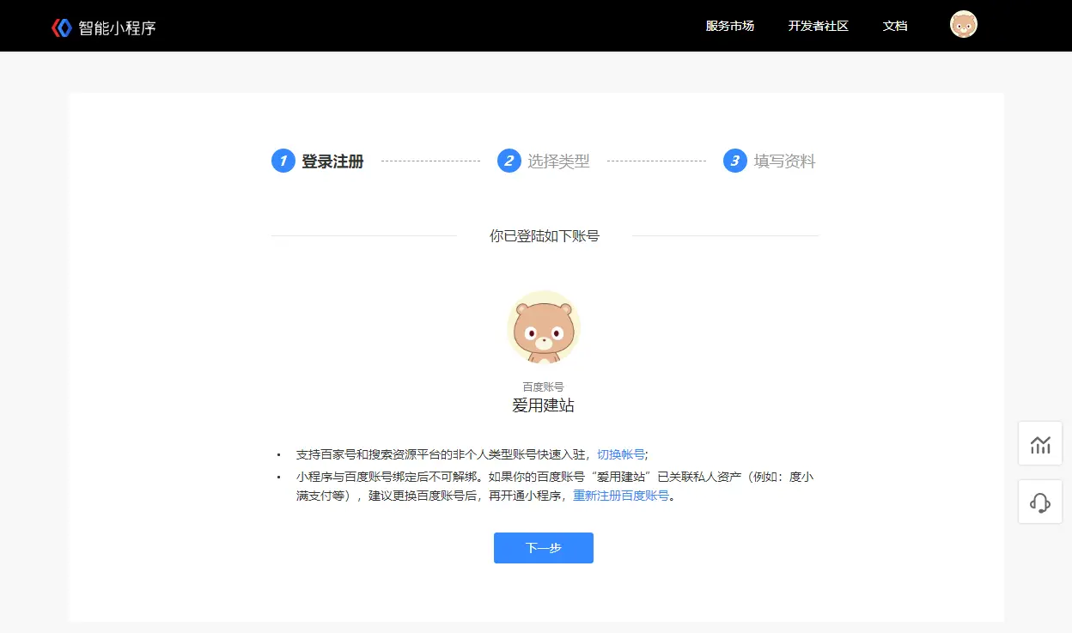
Task: Click the step 1 circle indicator
Action: tap(283, 161)
